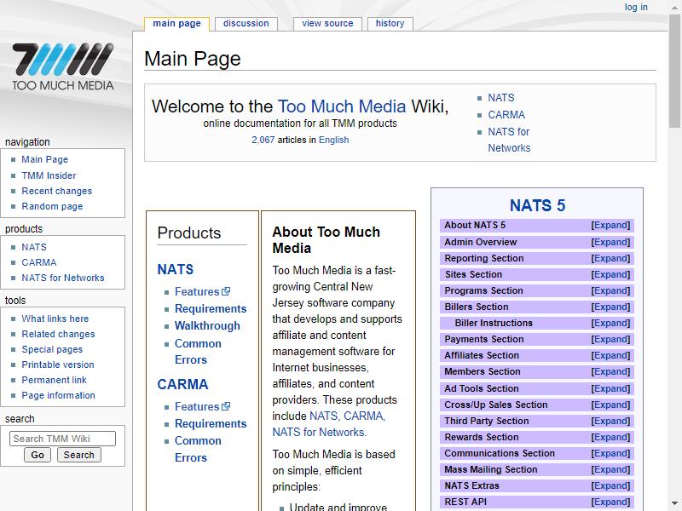Open Page information link
Screen dimensions: 682x511
pos(58,395)
